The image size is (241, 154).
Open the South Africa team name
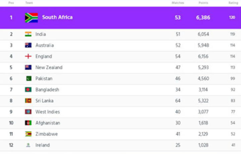click(x=57, y=17)
